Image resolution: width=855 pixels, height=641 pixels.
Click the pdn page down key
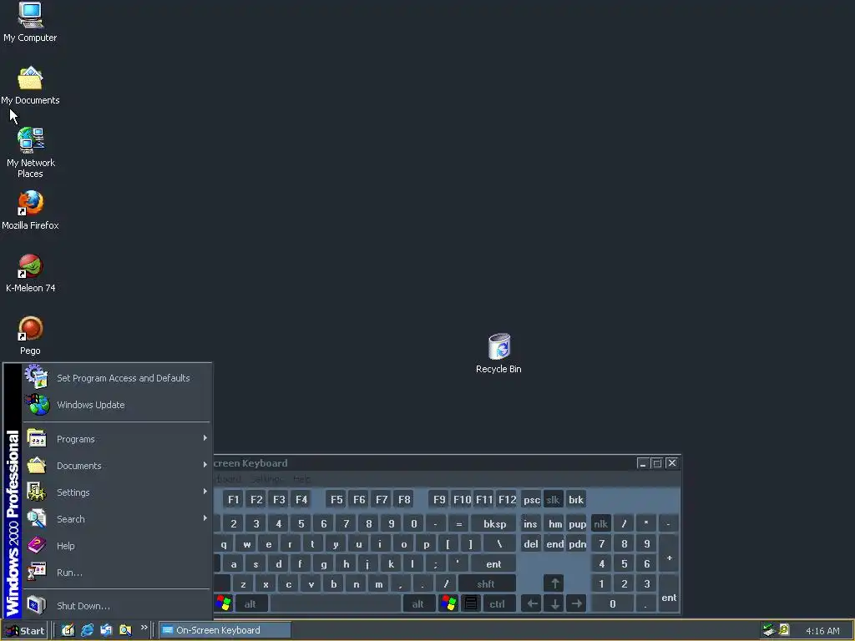[577, 544]
